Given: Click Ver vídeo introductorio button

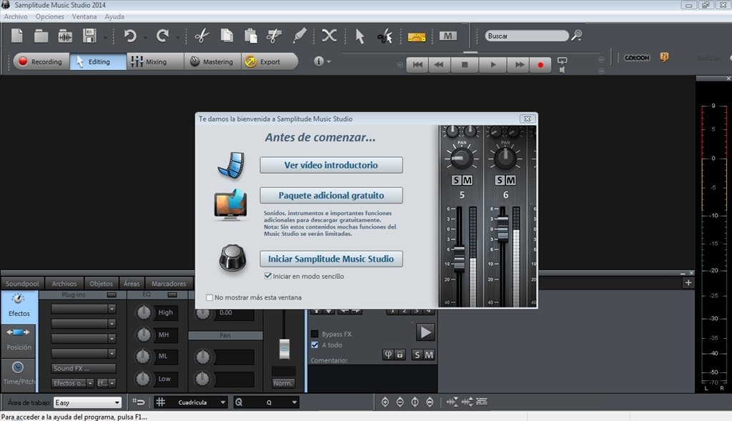Looking at the screenshot, I should click(x=331, y=165).
